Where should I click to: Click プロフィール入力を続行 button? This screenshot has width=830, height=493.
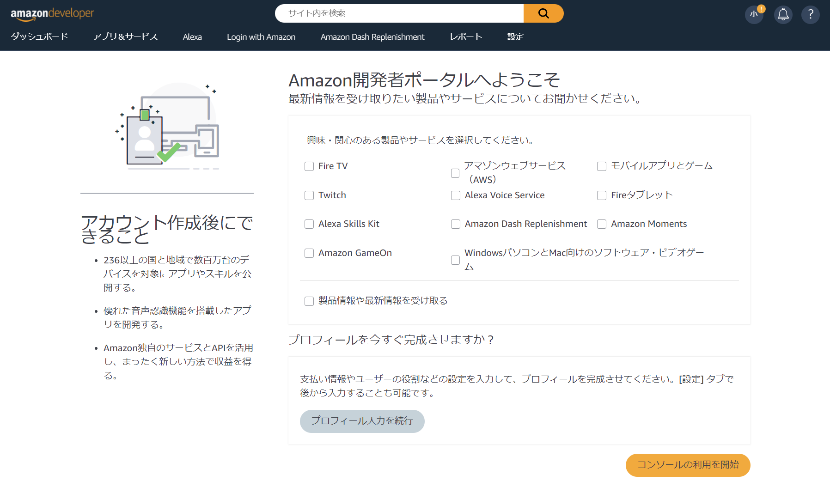(362, 421)
